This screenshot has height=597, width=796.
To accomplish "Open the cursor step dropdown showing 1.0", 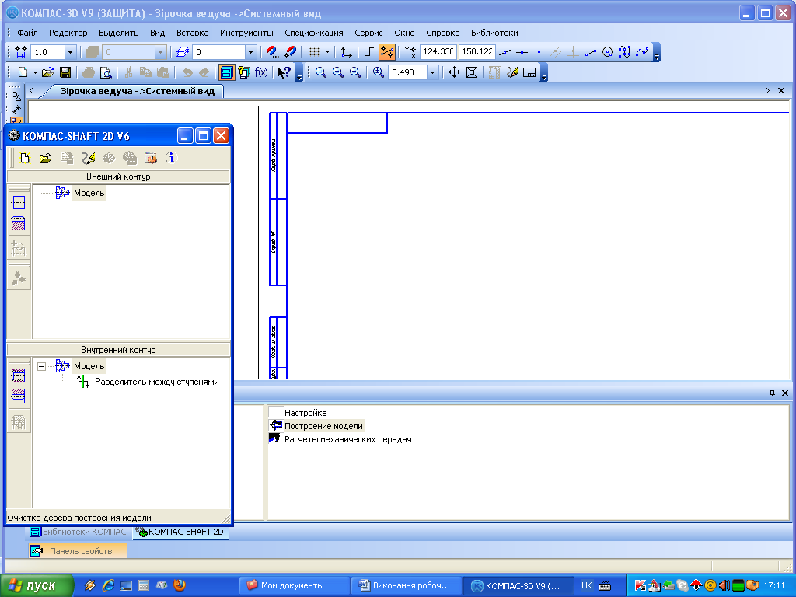I will pyautogui.click(x=71, y=52).
